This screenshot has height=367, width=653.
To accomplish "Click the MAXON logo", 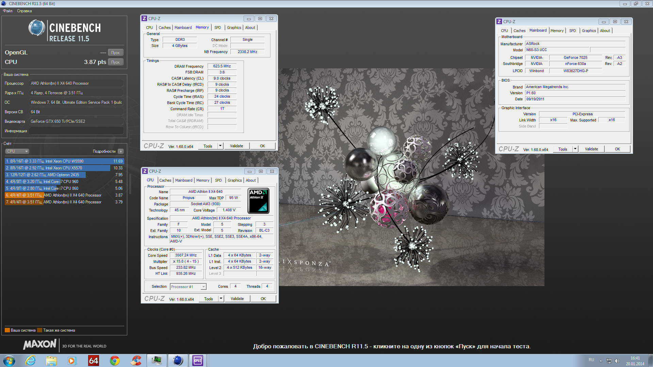I will tap(39, 344).
